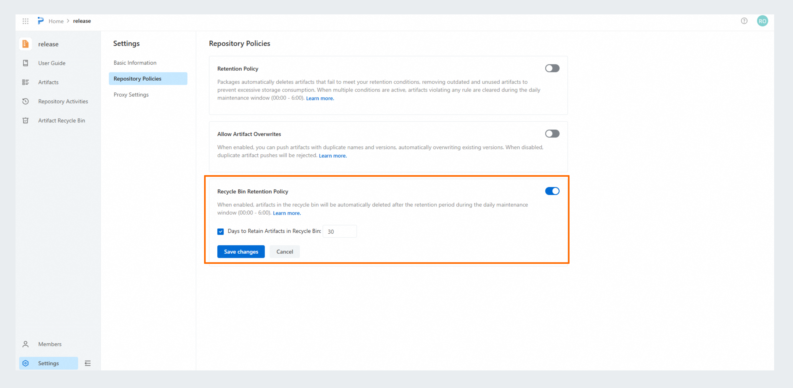Click the retention days input field

[340, 231]
